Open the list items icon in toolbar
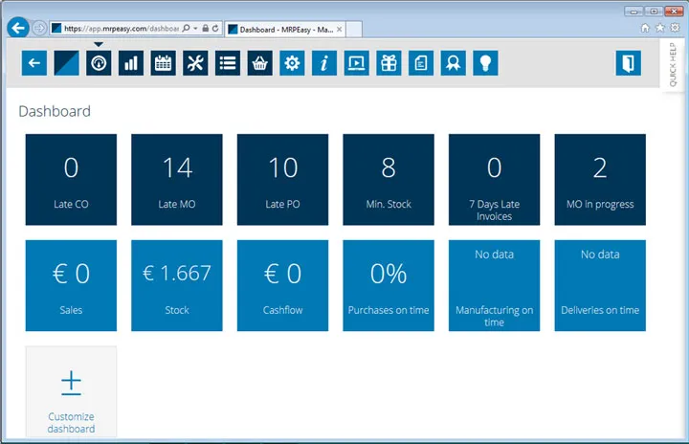 tap(228, 63)
